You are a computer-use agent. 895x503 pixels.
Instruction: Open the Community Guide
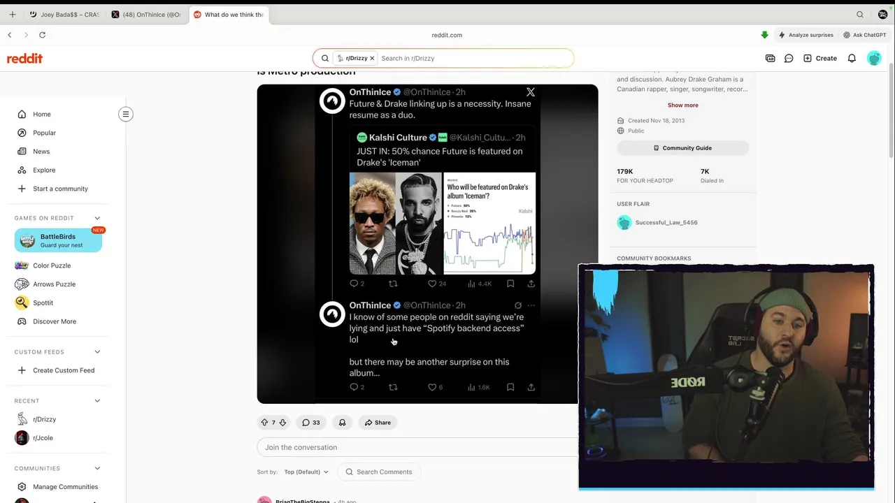682,148
